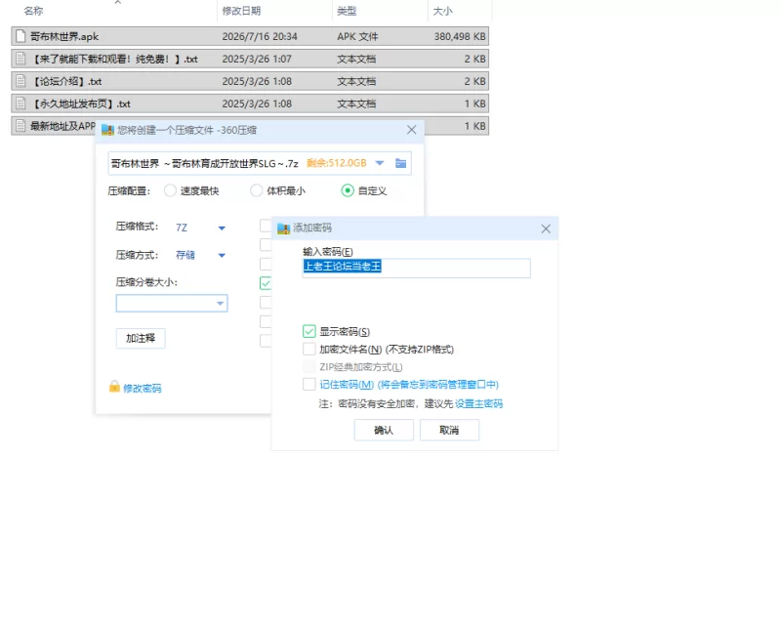Select the 哥布林世界.apk file icon

(x=21, y=36)
